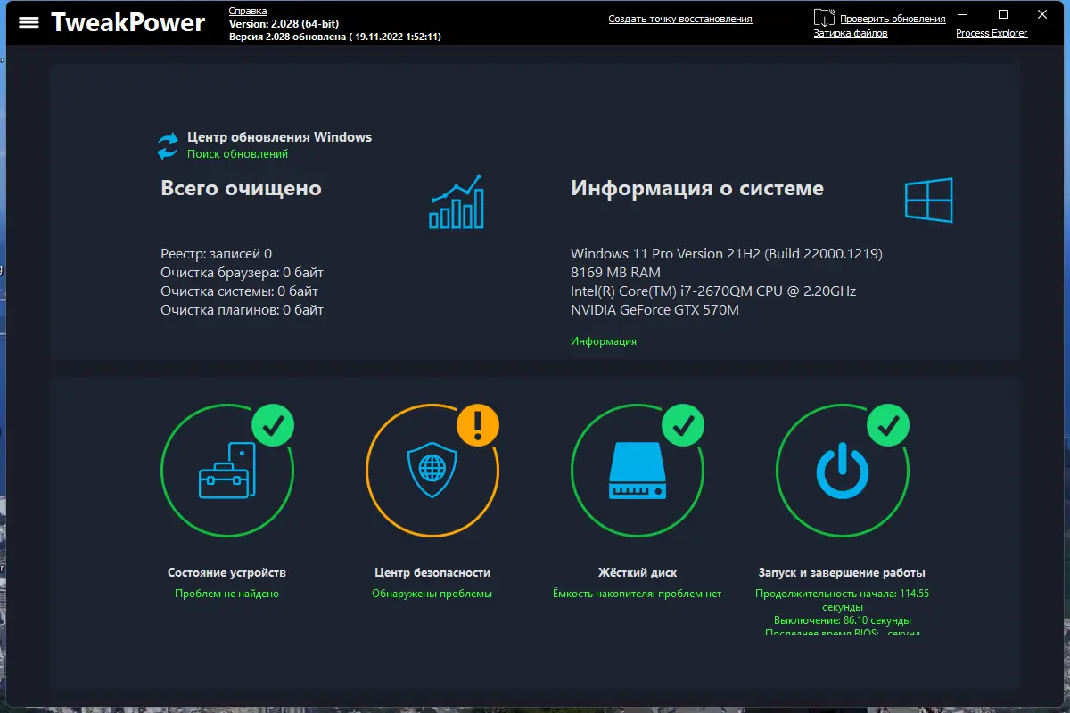Image resolution: width=1070 pixels, height=713 pixels.
Task: Open the hard disk drive icon
Action: tap(638, 471)
